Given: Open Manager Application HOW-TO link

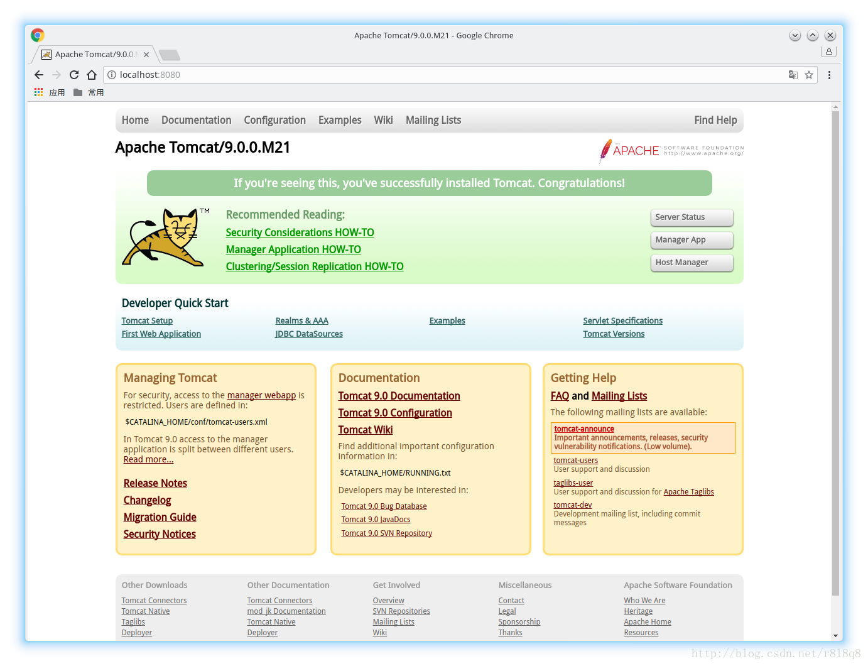Looking at the screenshot, I should 293,249.
